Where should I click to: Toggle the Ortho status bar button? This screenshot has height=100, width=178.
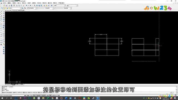point(31,96)
